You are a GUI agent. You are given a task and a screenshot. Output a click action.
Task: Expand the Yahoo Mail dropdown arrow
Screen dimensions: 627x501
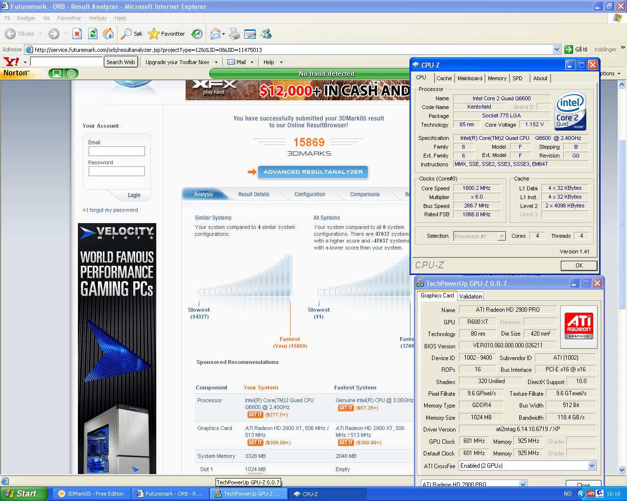252,62
